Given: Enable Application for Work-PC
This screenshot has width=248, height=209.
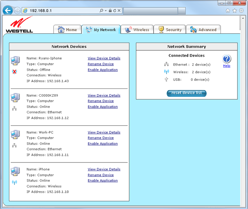Looking at the screenshot, I should click(103, 144).
